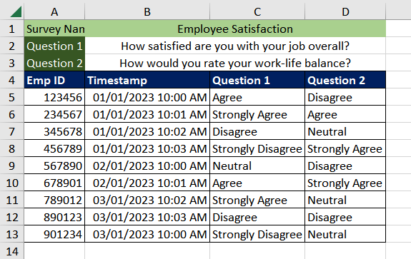
Task: Select timestamp 01/01/2023 10:02 AM
Action: [x=147, y=131]
